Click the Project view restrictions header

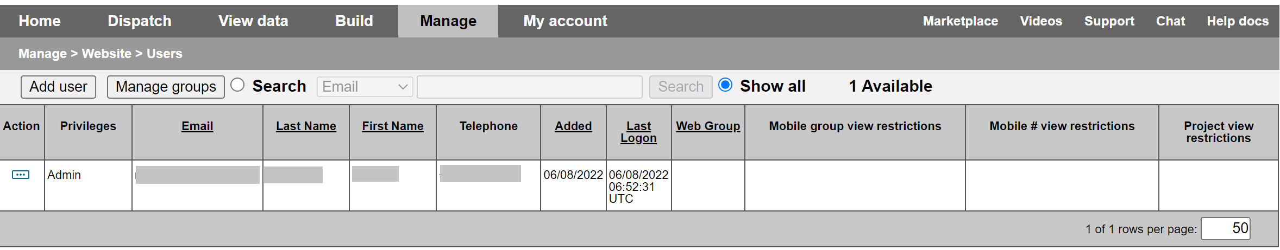tap(1219, 132)
